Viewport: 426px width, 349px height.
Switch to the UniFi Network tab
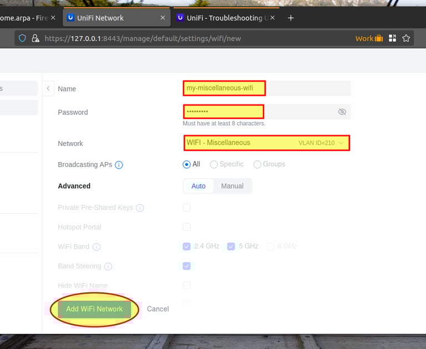pyautogui.click(x=116, y=18)
